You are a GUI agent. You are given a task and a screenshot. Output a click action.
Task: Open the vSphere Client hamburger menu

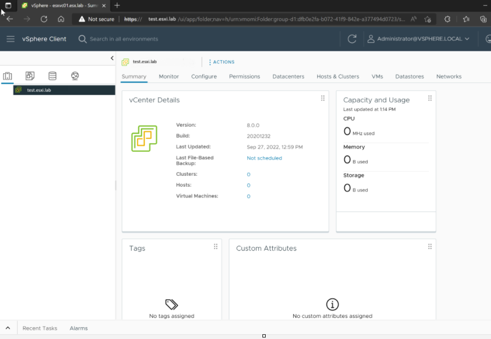coord(10,39)
